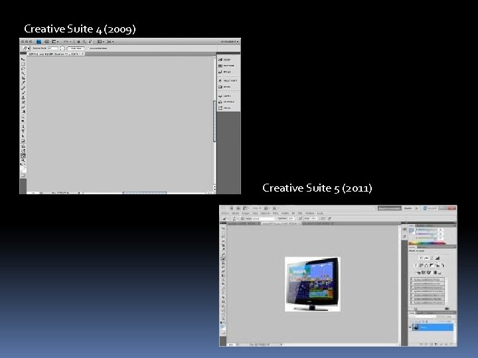
Task: Select the Type tool in CS4 window
Action: tap(23, 131)
